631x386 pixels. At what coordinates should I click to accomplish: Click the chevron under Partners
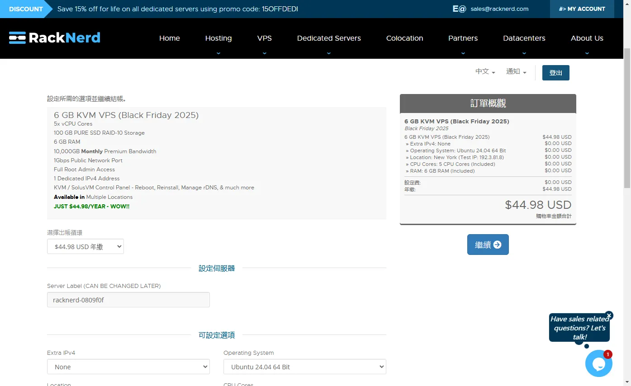pyautogui.click(x=463, y=53)
